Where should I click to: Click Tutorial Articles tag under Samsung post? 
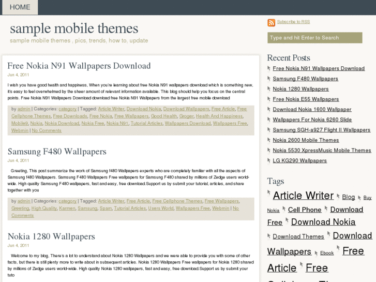tap(130, 209)
